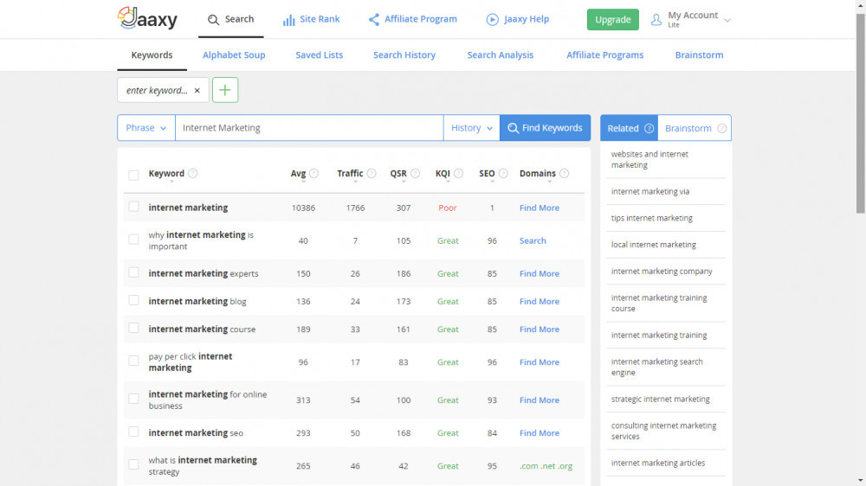Expand the My Account menu chevron

click(727, 21)
